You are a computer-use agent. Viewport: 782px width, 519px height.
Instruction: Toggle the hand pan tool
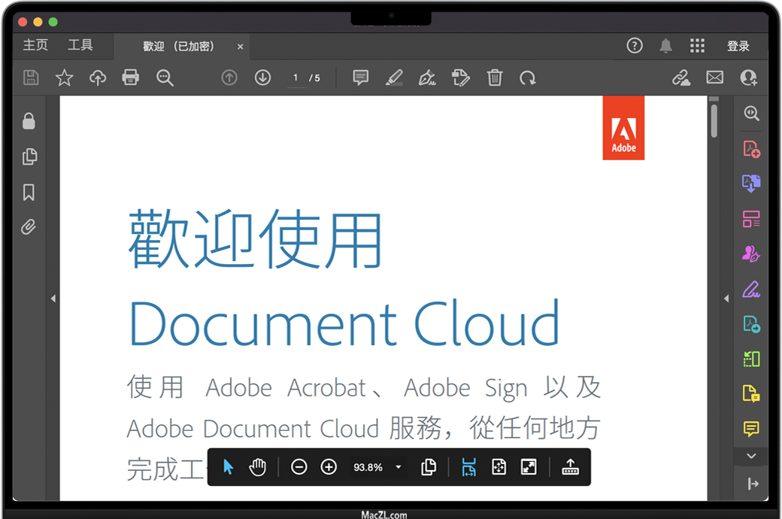click(x=258, y=467)
